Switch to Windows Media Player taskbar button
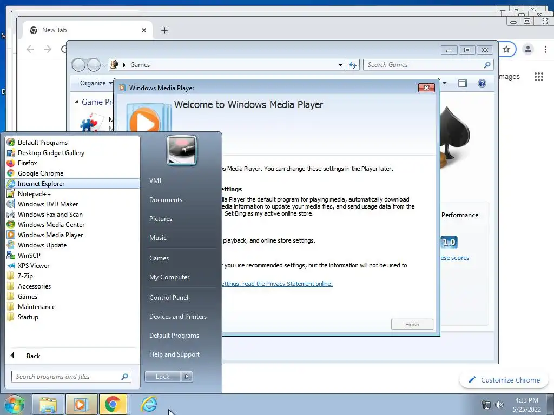554x415 pixels. pos(81,404)
